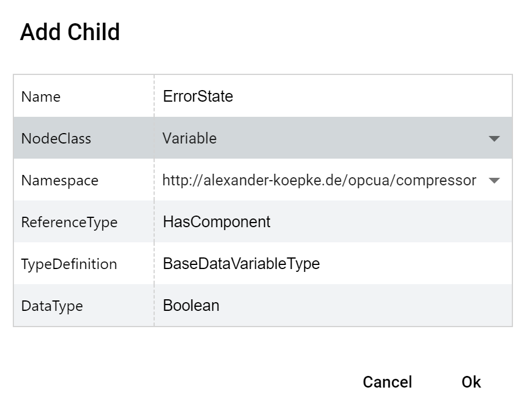Select the NodeClass row label
Viewport: 531px width, 405px height.
pos(56,139)
